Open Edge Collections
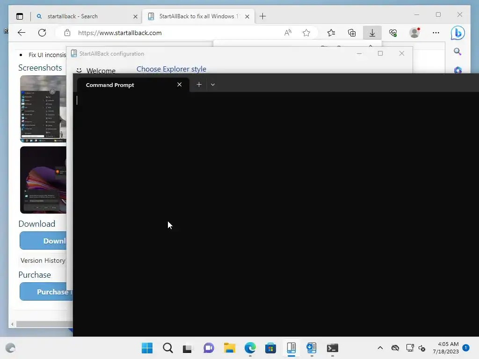Viewport: 479px width, 359px height. click(352, 33)
